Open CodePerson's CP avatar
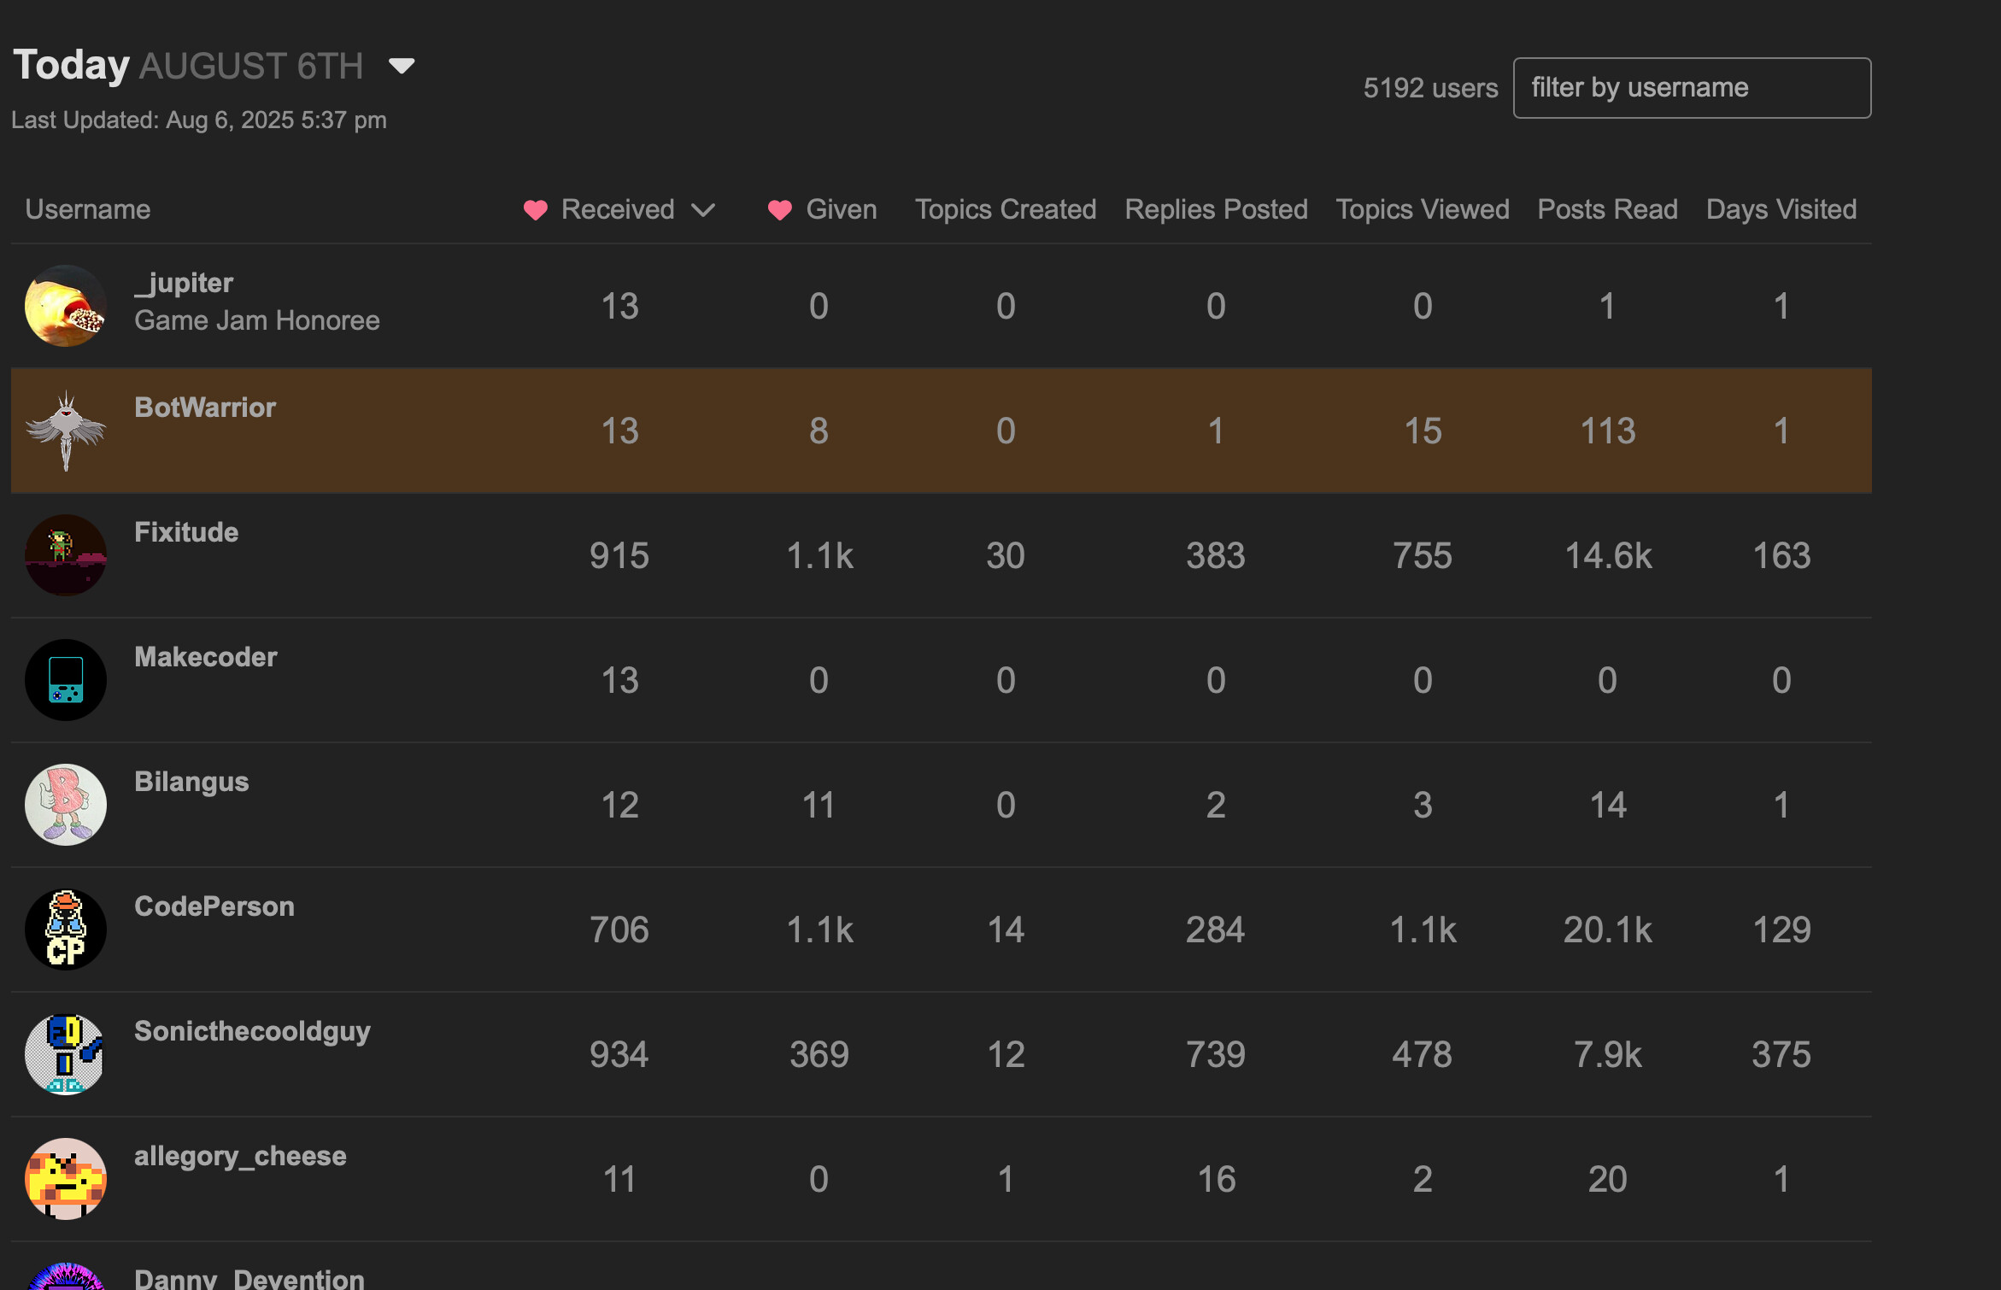The height and width of the screenshot is (1290, 2001). pyautogui.click(x=66, y=929)
